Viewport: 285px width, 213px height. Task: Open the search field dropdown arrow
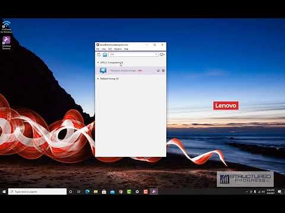(x=156, y=54)
